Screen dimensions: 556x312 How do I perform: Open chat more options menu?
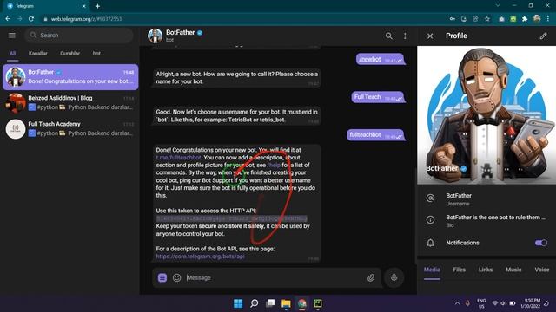pos(405,36)
